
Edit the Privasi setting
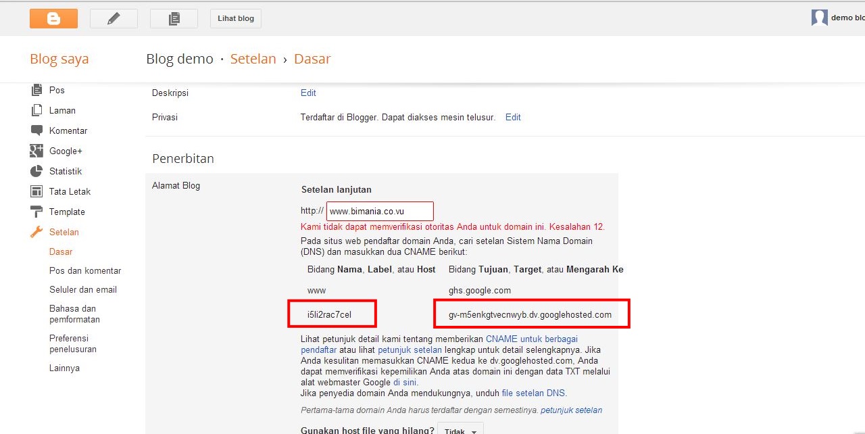coord(513,117)
